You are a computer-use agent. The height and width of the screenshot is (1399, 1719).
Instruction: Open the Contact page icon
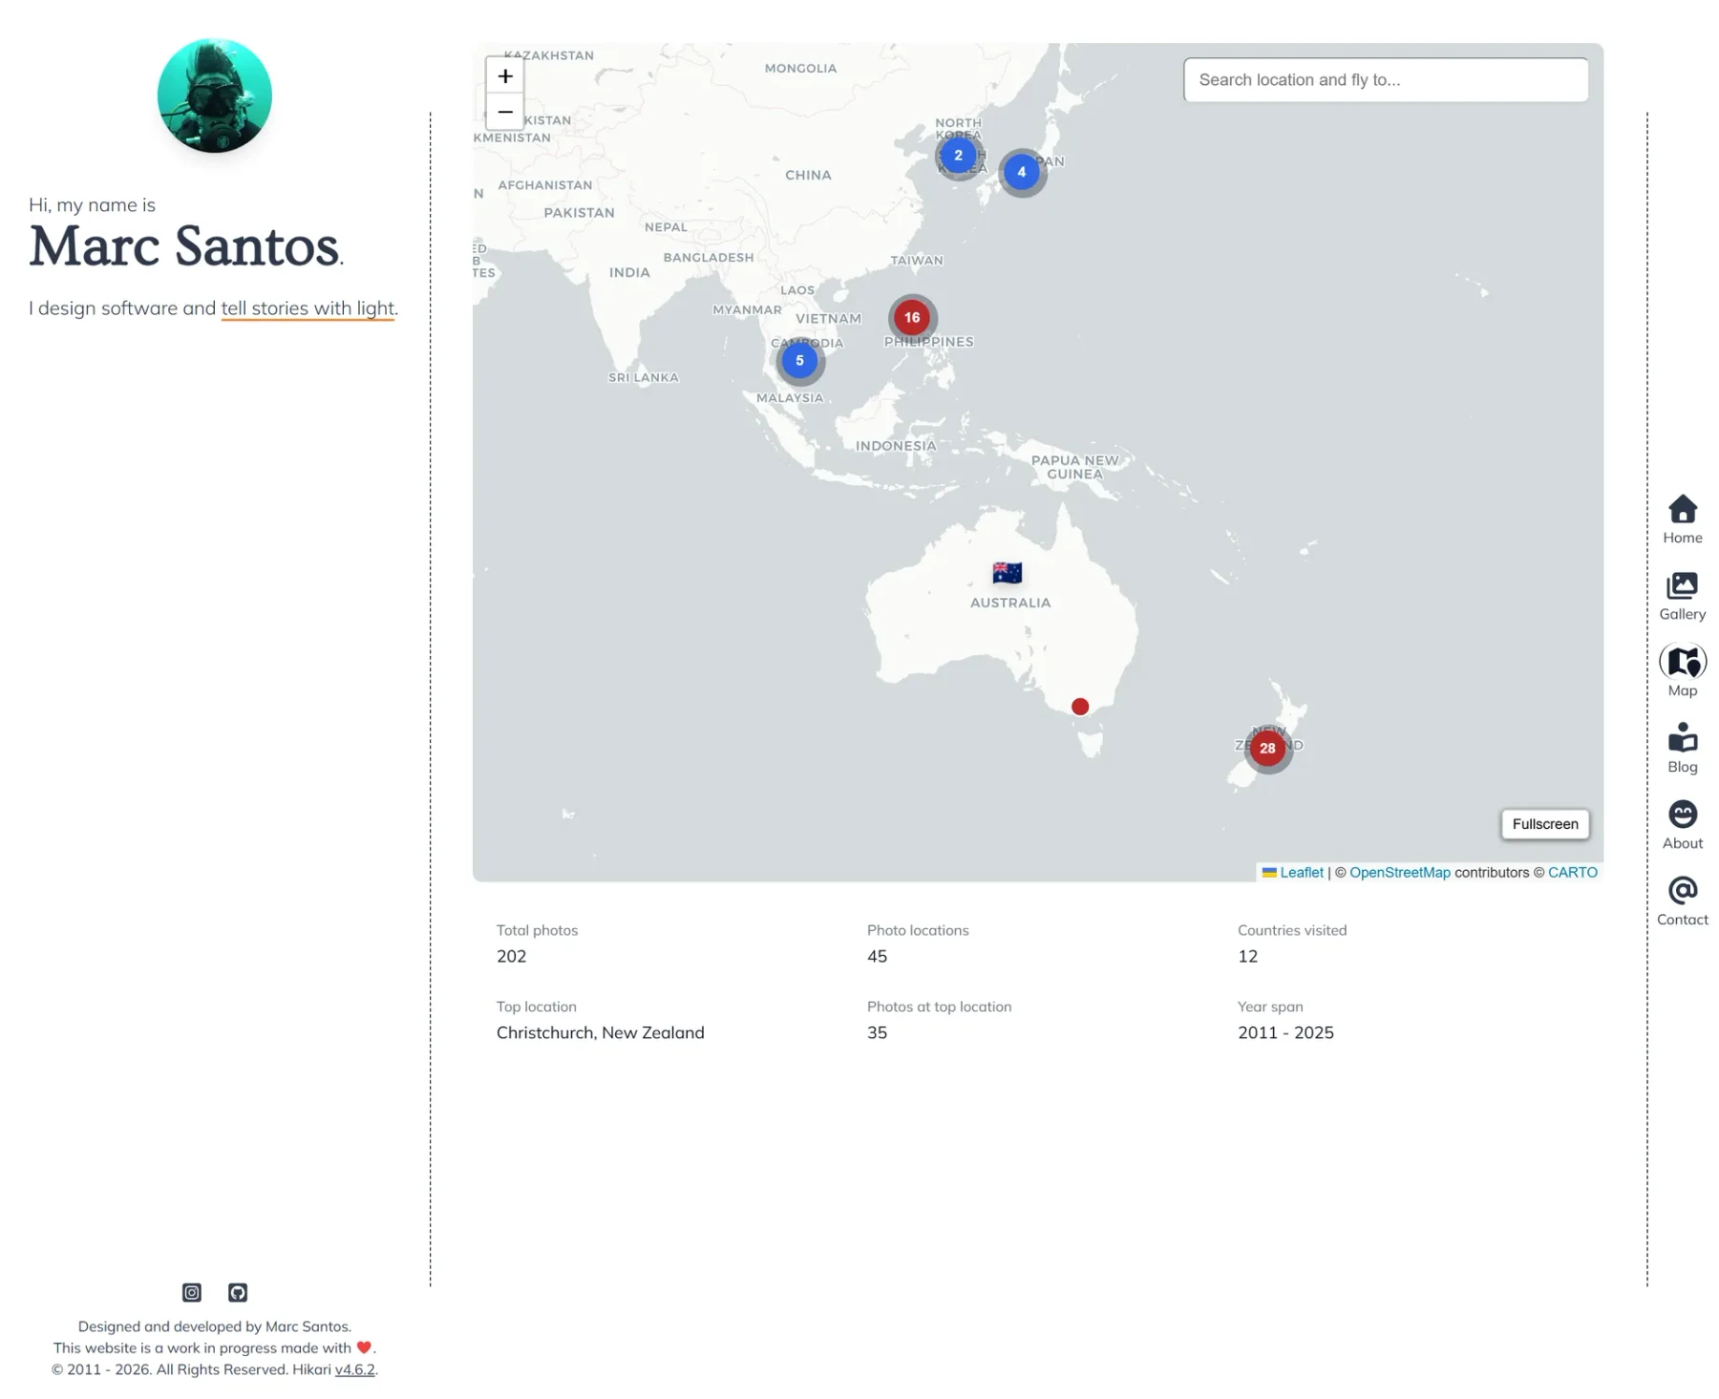[1682, 891]
